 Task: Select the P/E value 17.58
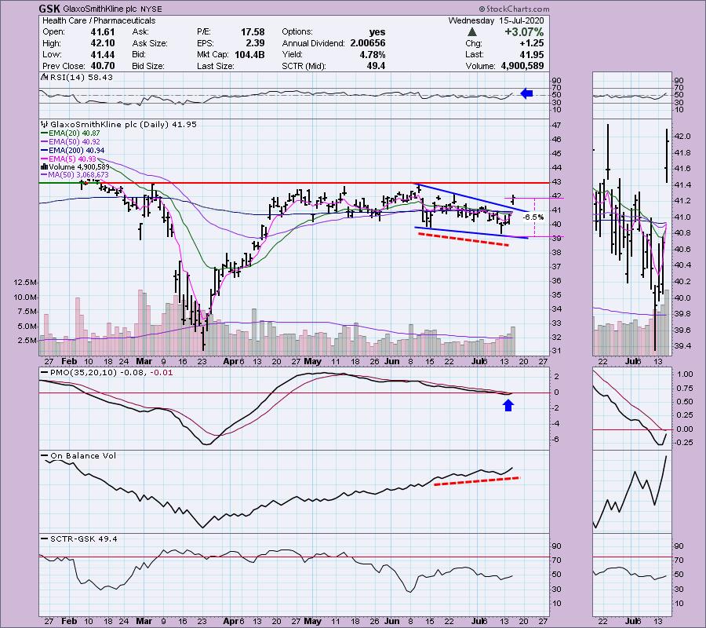(253, 32)
